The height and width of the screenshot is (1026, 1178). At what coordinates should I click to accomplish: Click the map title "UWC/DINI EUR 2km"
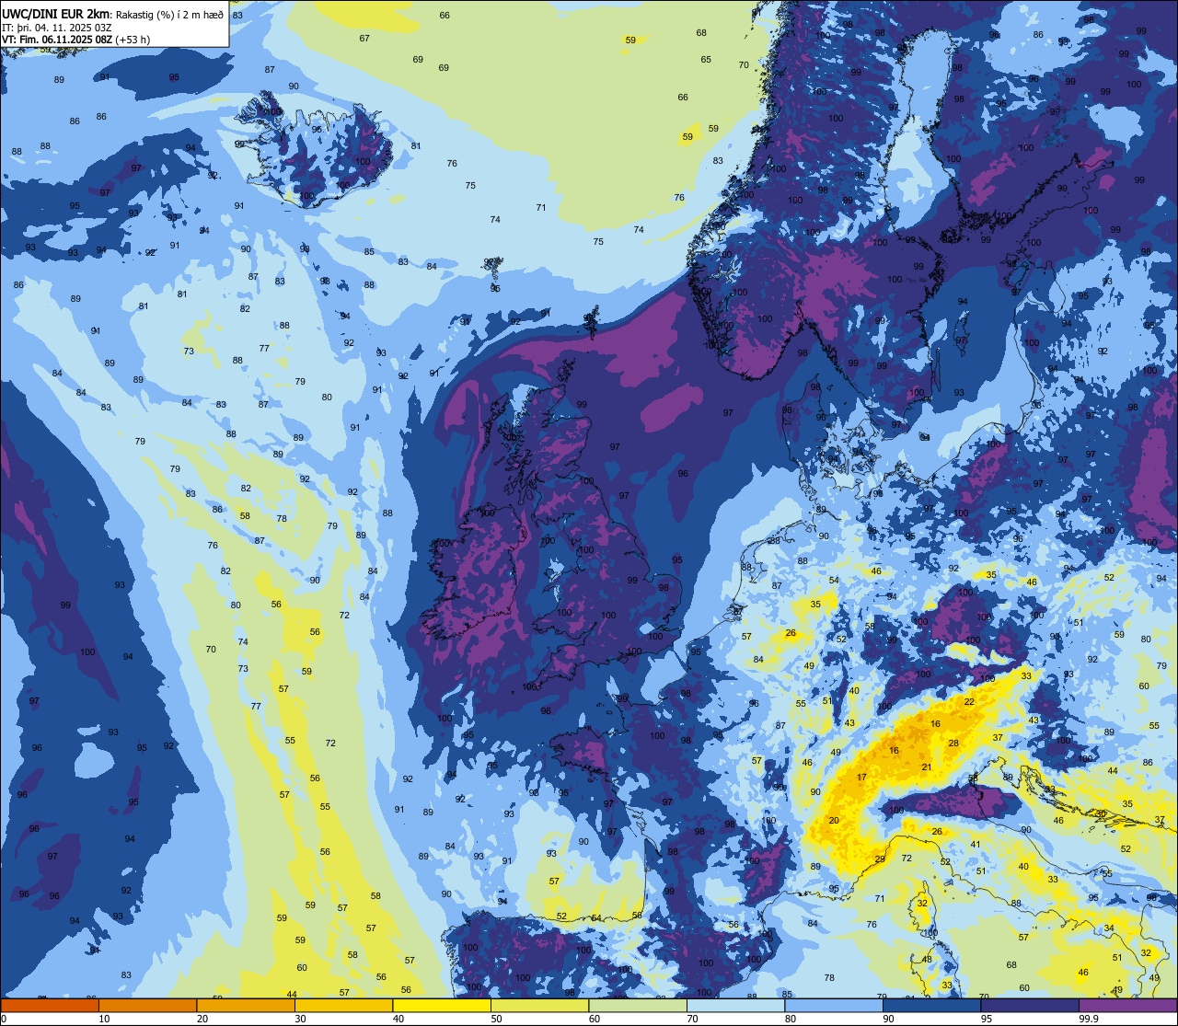[x=56, y=13]
